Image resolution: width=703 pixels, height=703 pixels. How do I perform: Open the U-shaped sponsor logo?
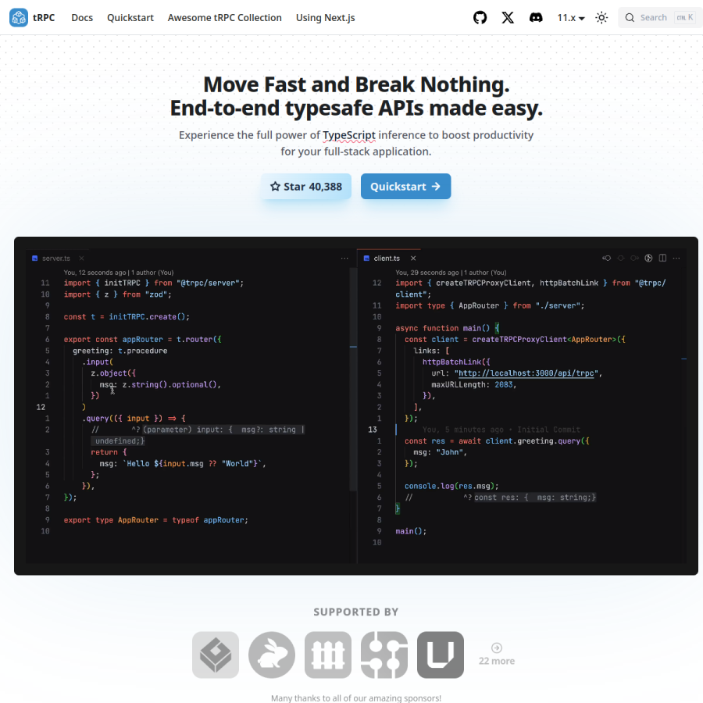tap(441, 655)
